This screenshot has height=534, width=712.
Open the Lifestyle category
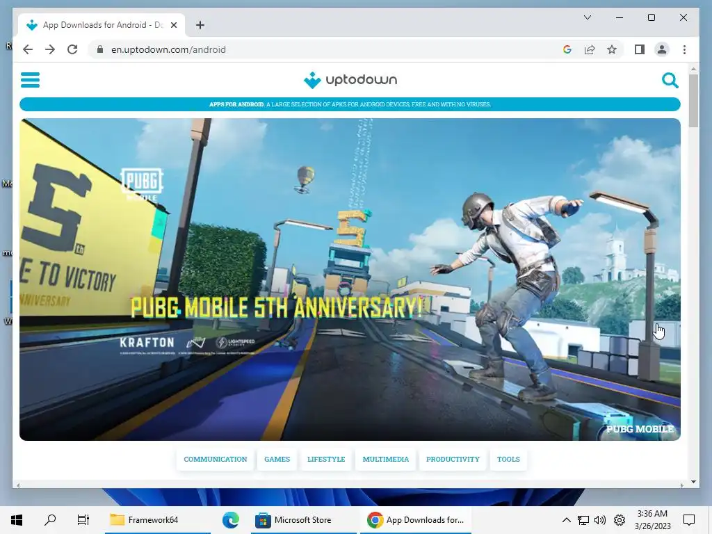pyautogui.click(x=326, y=459)
